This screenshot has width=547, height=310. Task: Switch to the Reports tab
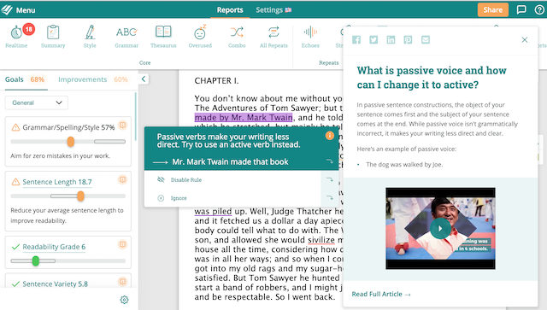[x=230, y=9]
